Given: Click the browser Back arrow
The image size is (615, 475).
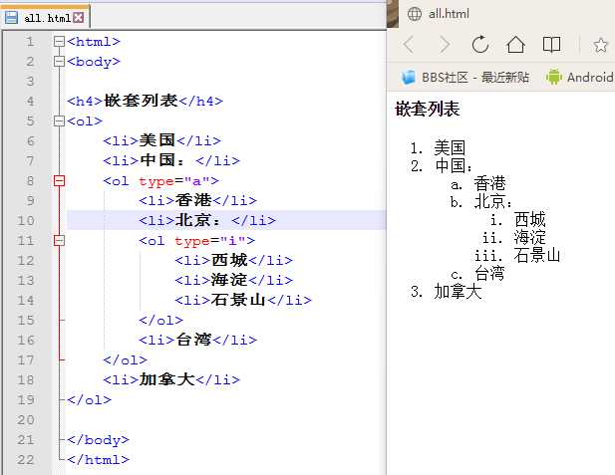Looking at the screenshot, I should click(409, 44).
